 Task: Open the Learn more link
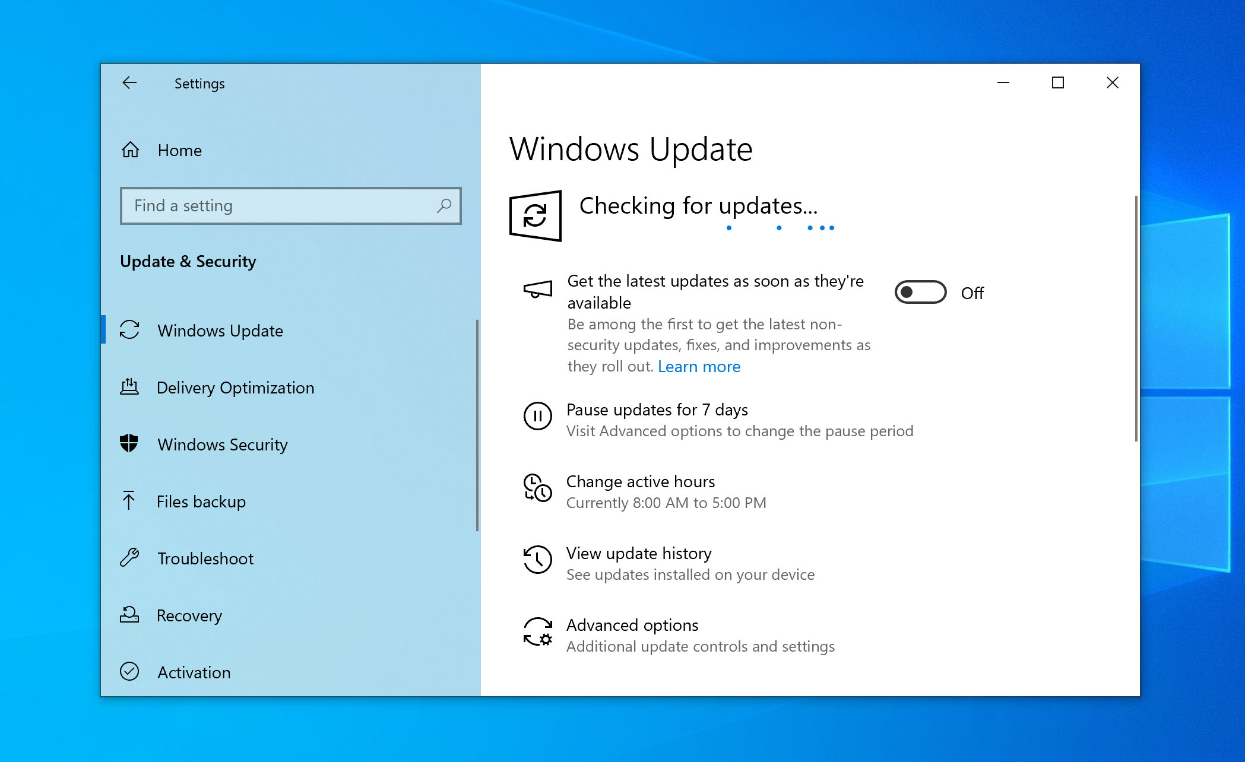coord(699,367)
